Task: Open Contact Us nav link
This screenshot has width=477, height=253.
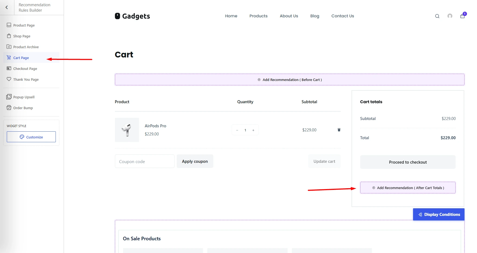Action: point(343,16)
